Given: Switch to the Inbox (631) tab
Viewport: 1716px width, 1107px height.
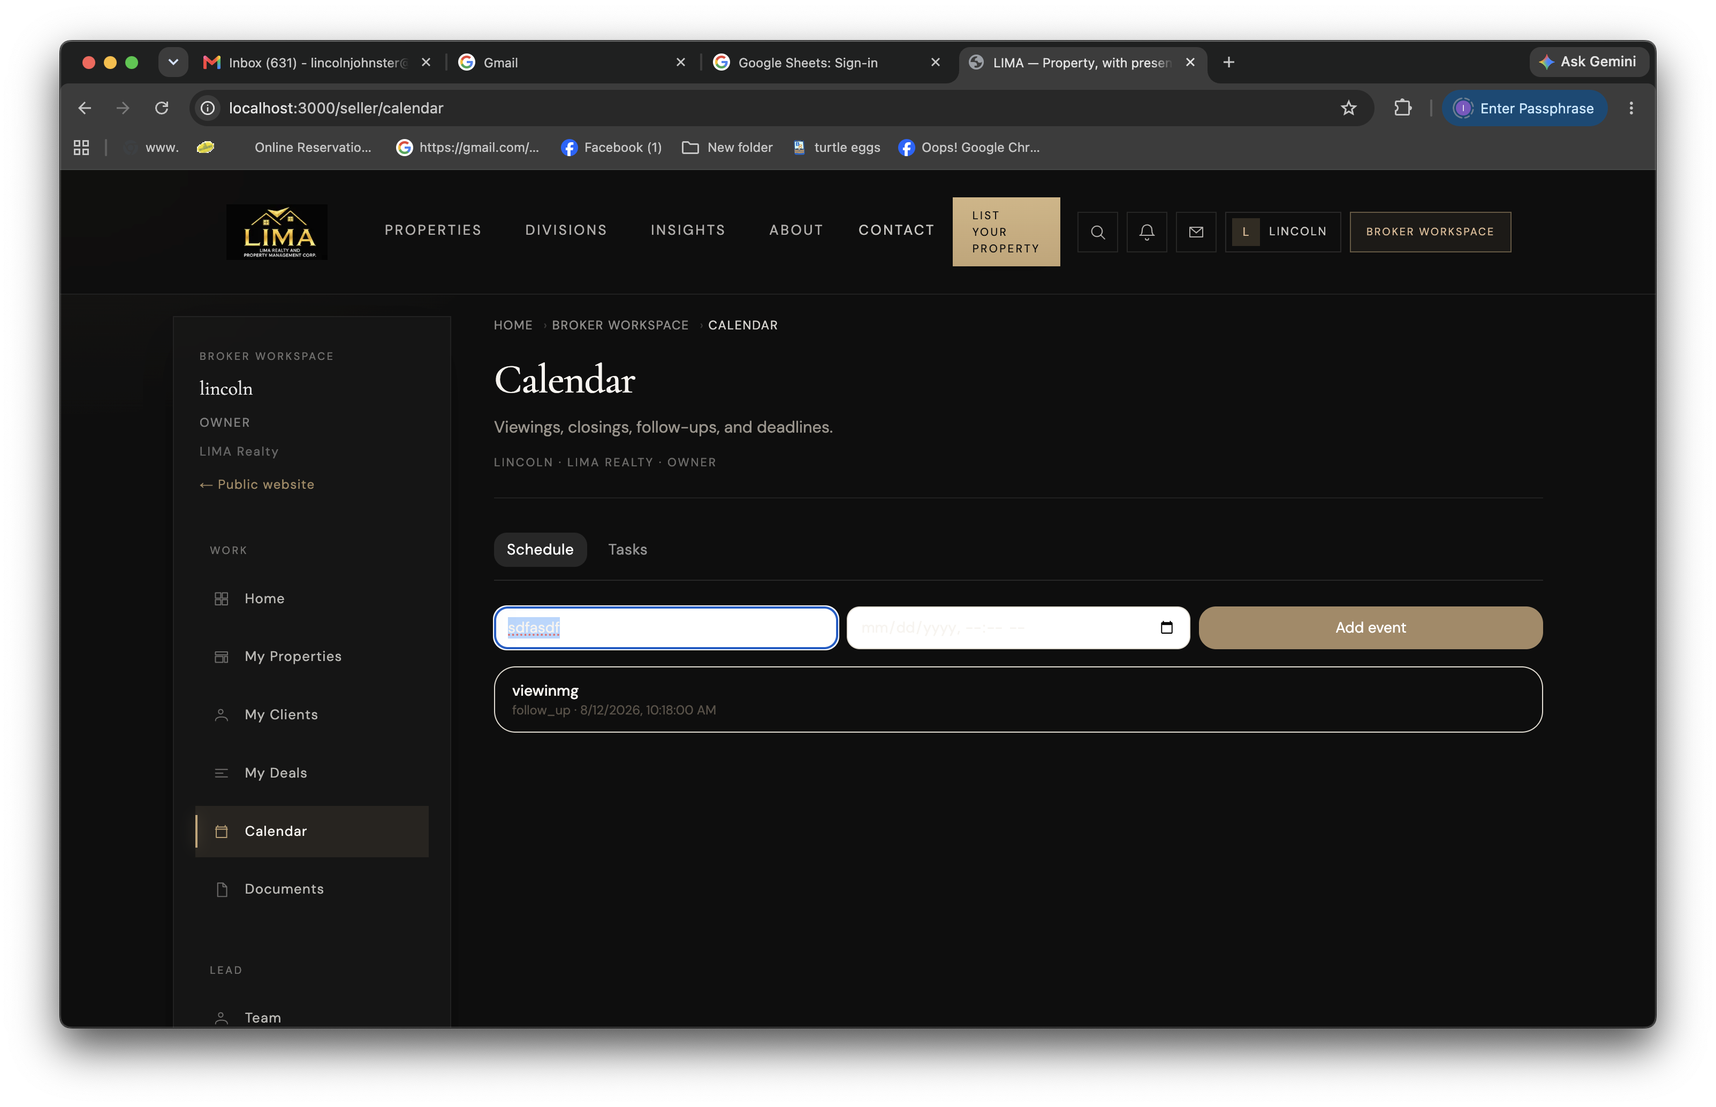Looking at the screenshot, I should coord(316,63).
